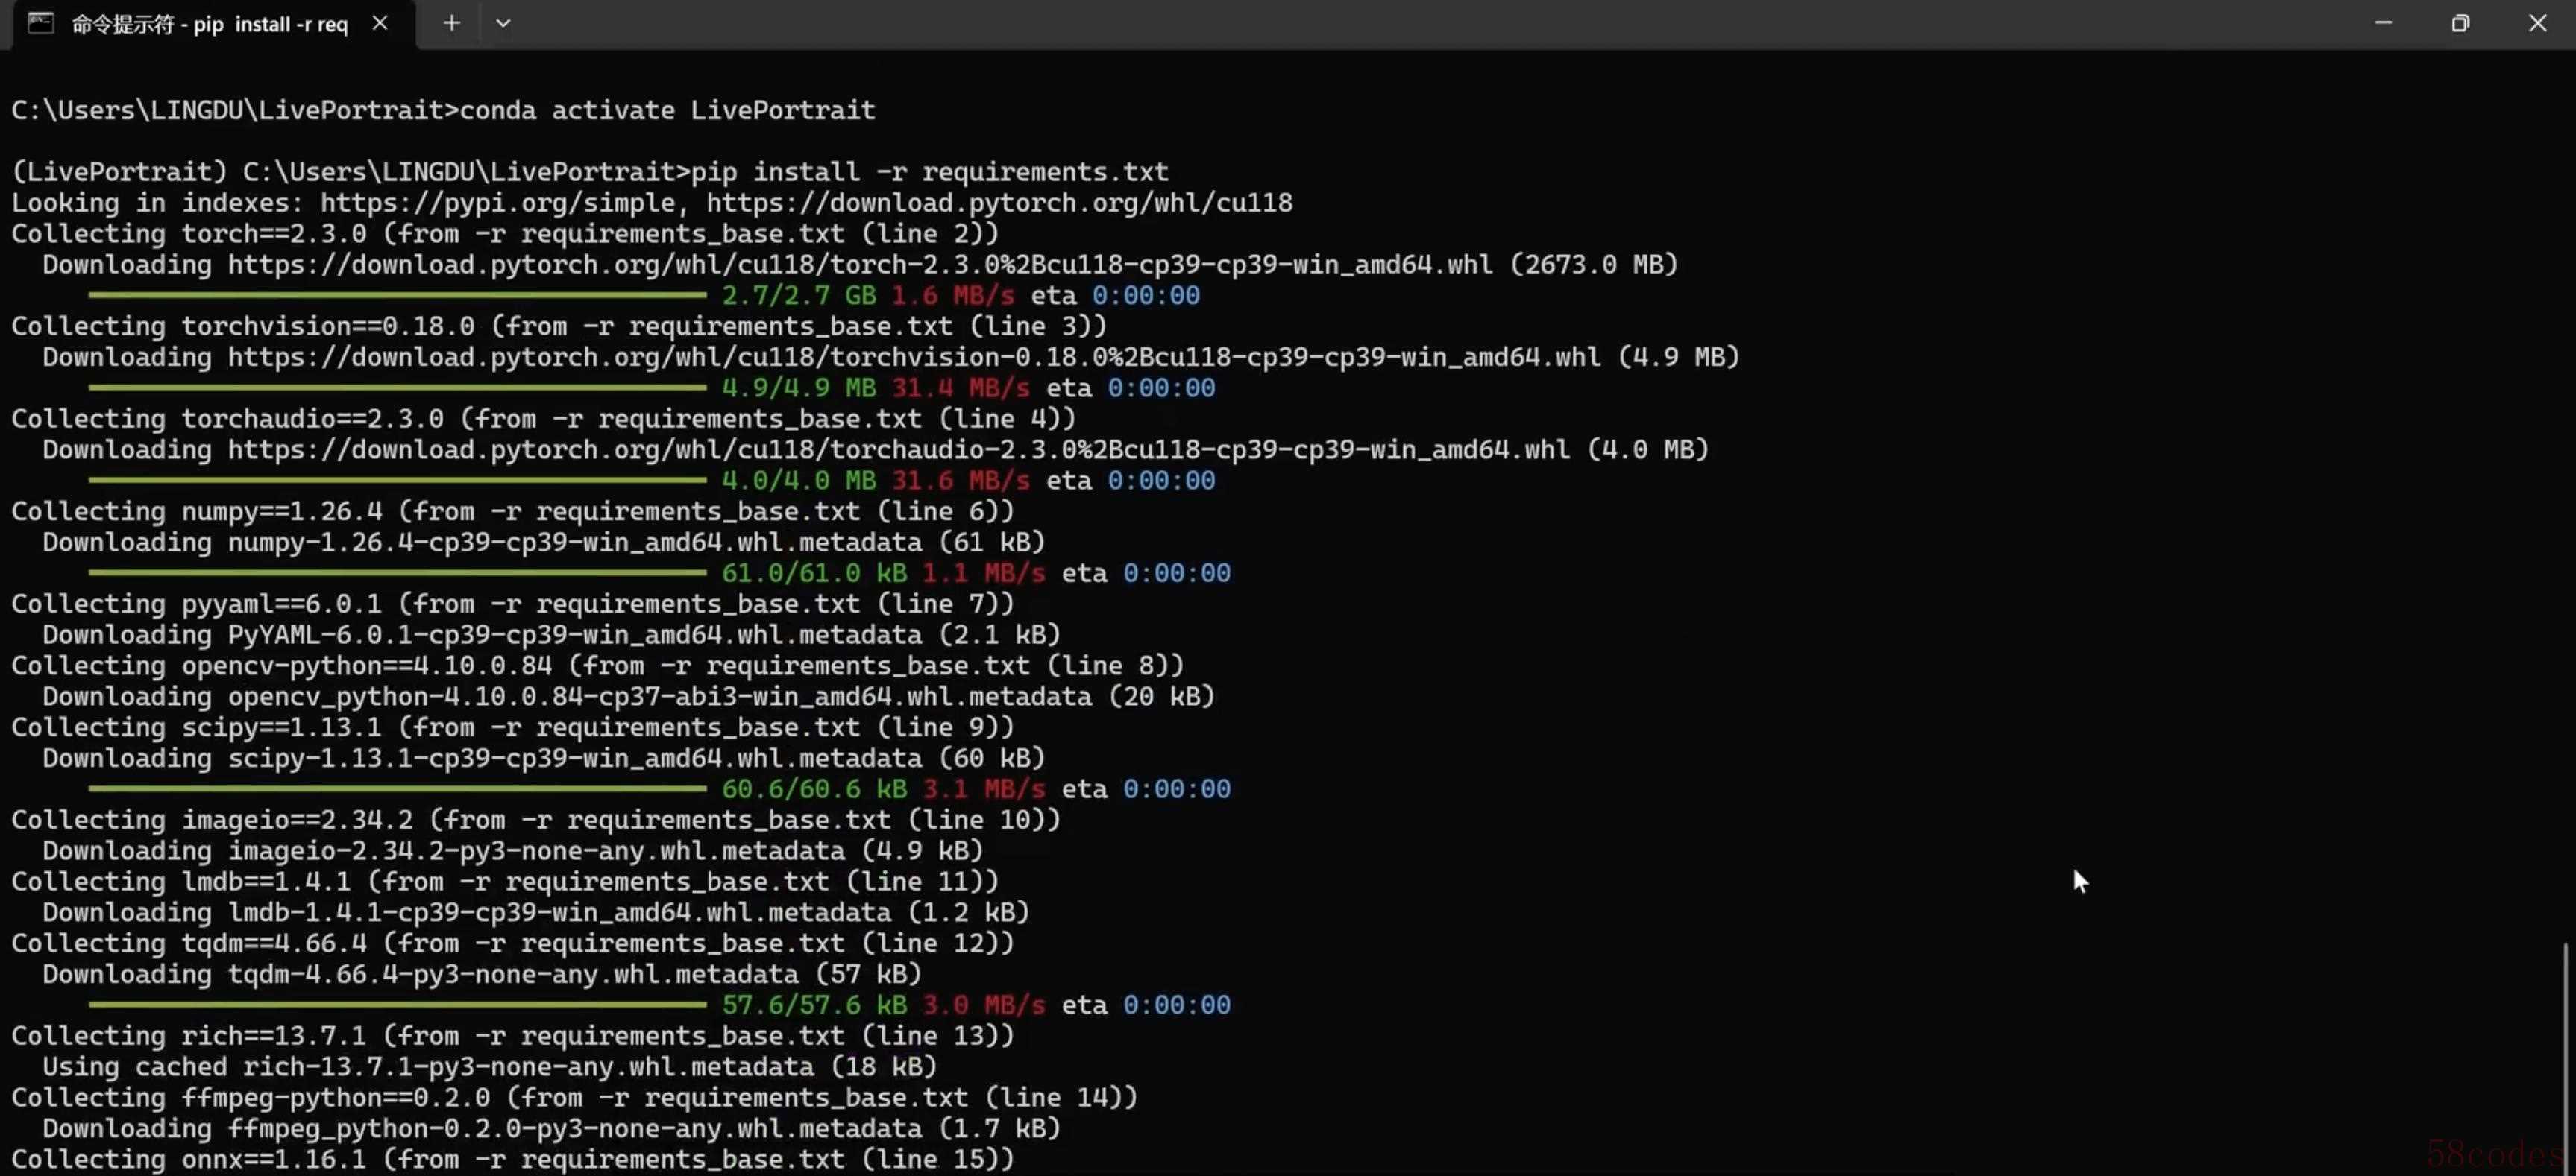Open a new terminal tab

(452, 23)
